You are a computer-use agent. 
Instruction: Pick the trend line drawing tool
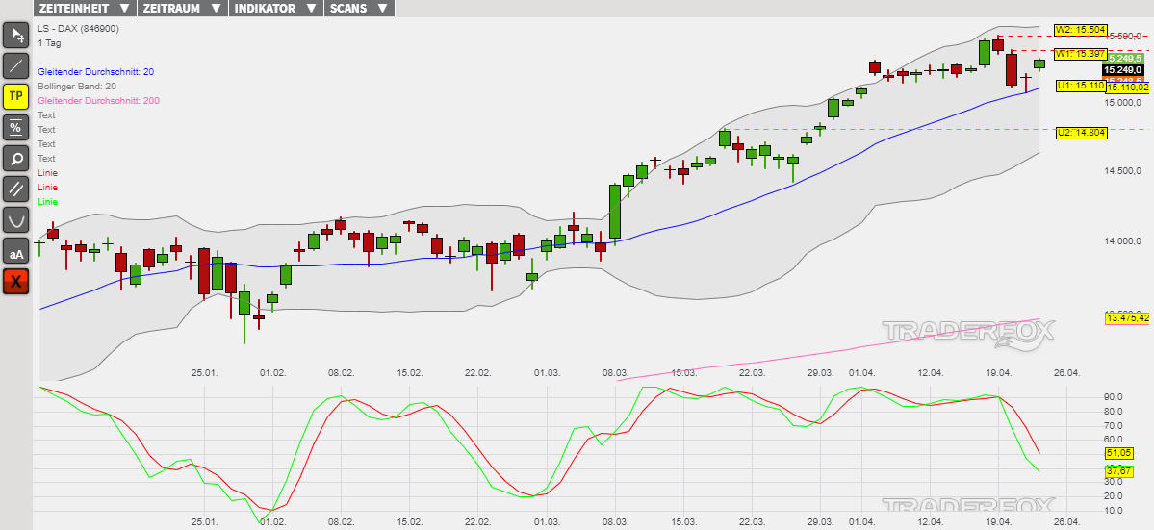[16, 66]
